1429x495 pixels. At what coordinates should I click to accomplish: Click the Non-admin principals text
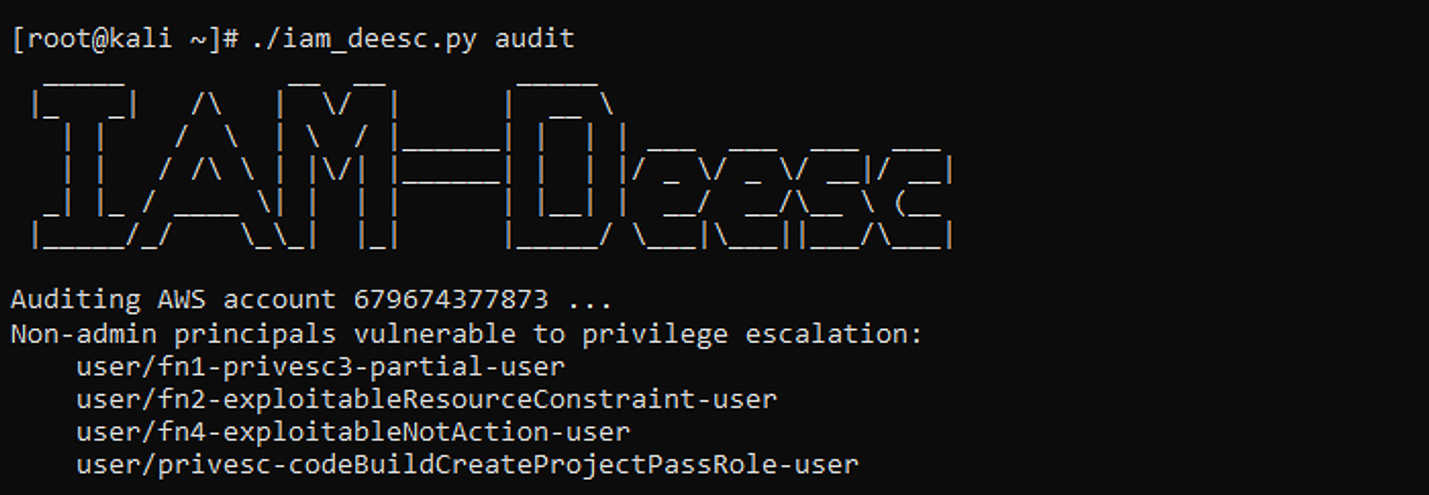pyautogui.click(x=173, y=334)
